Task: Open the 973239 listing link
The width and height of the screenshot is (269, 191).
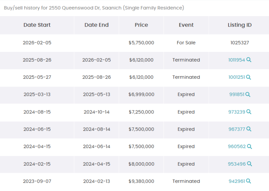Action: point(237,112)
